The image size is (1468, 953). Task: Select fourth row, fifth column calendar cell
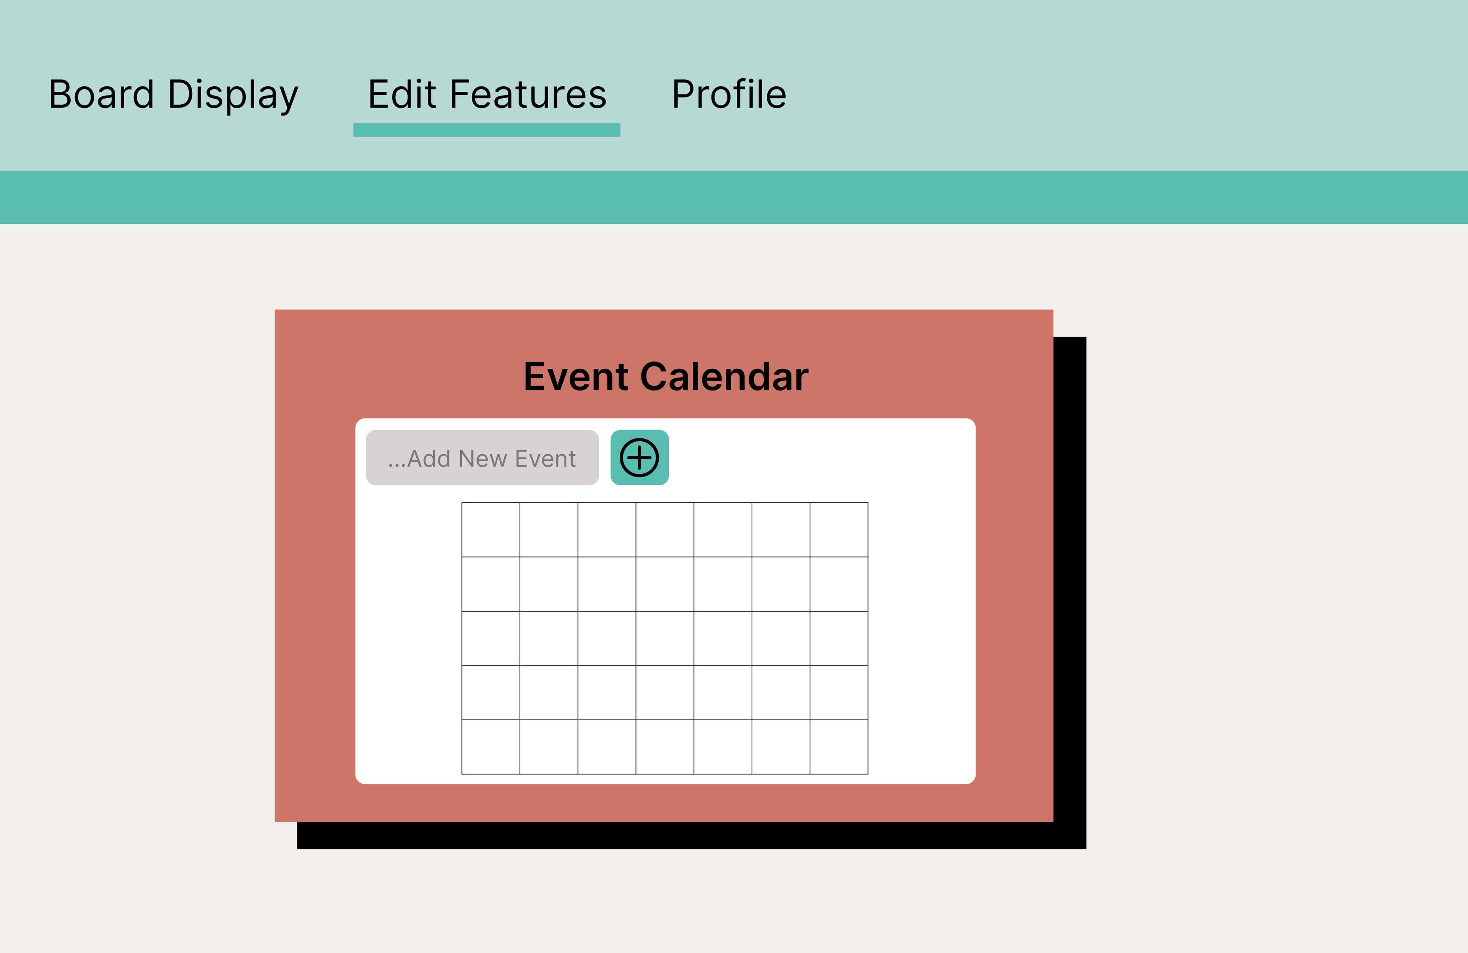coord(723,692)
